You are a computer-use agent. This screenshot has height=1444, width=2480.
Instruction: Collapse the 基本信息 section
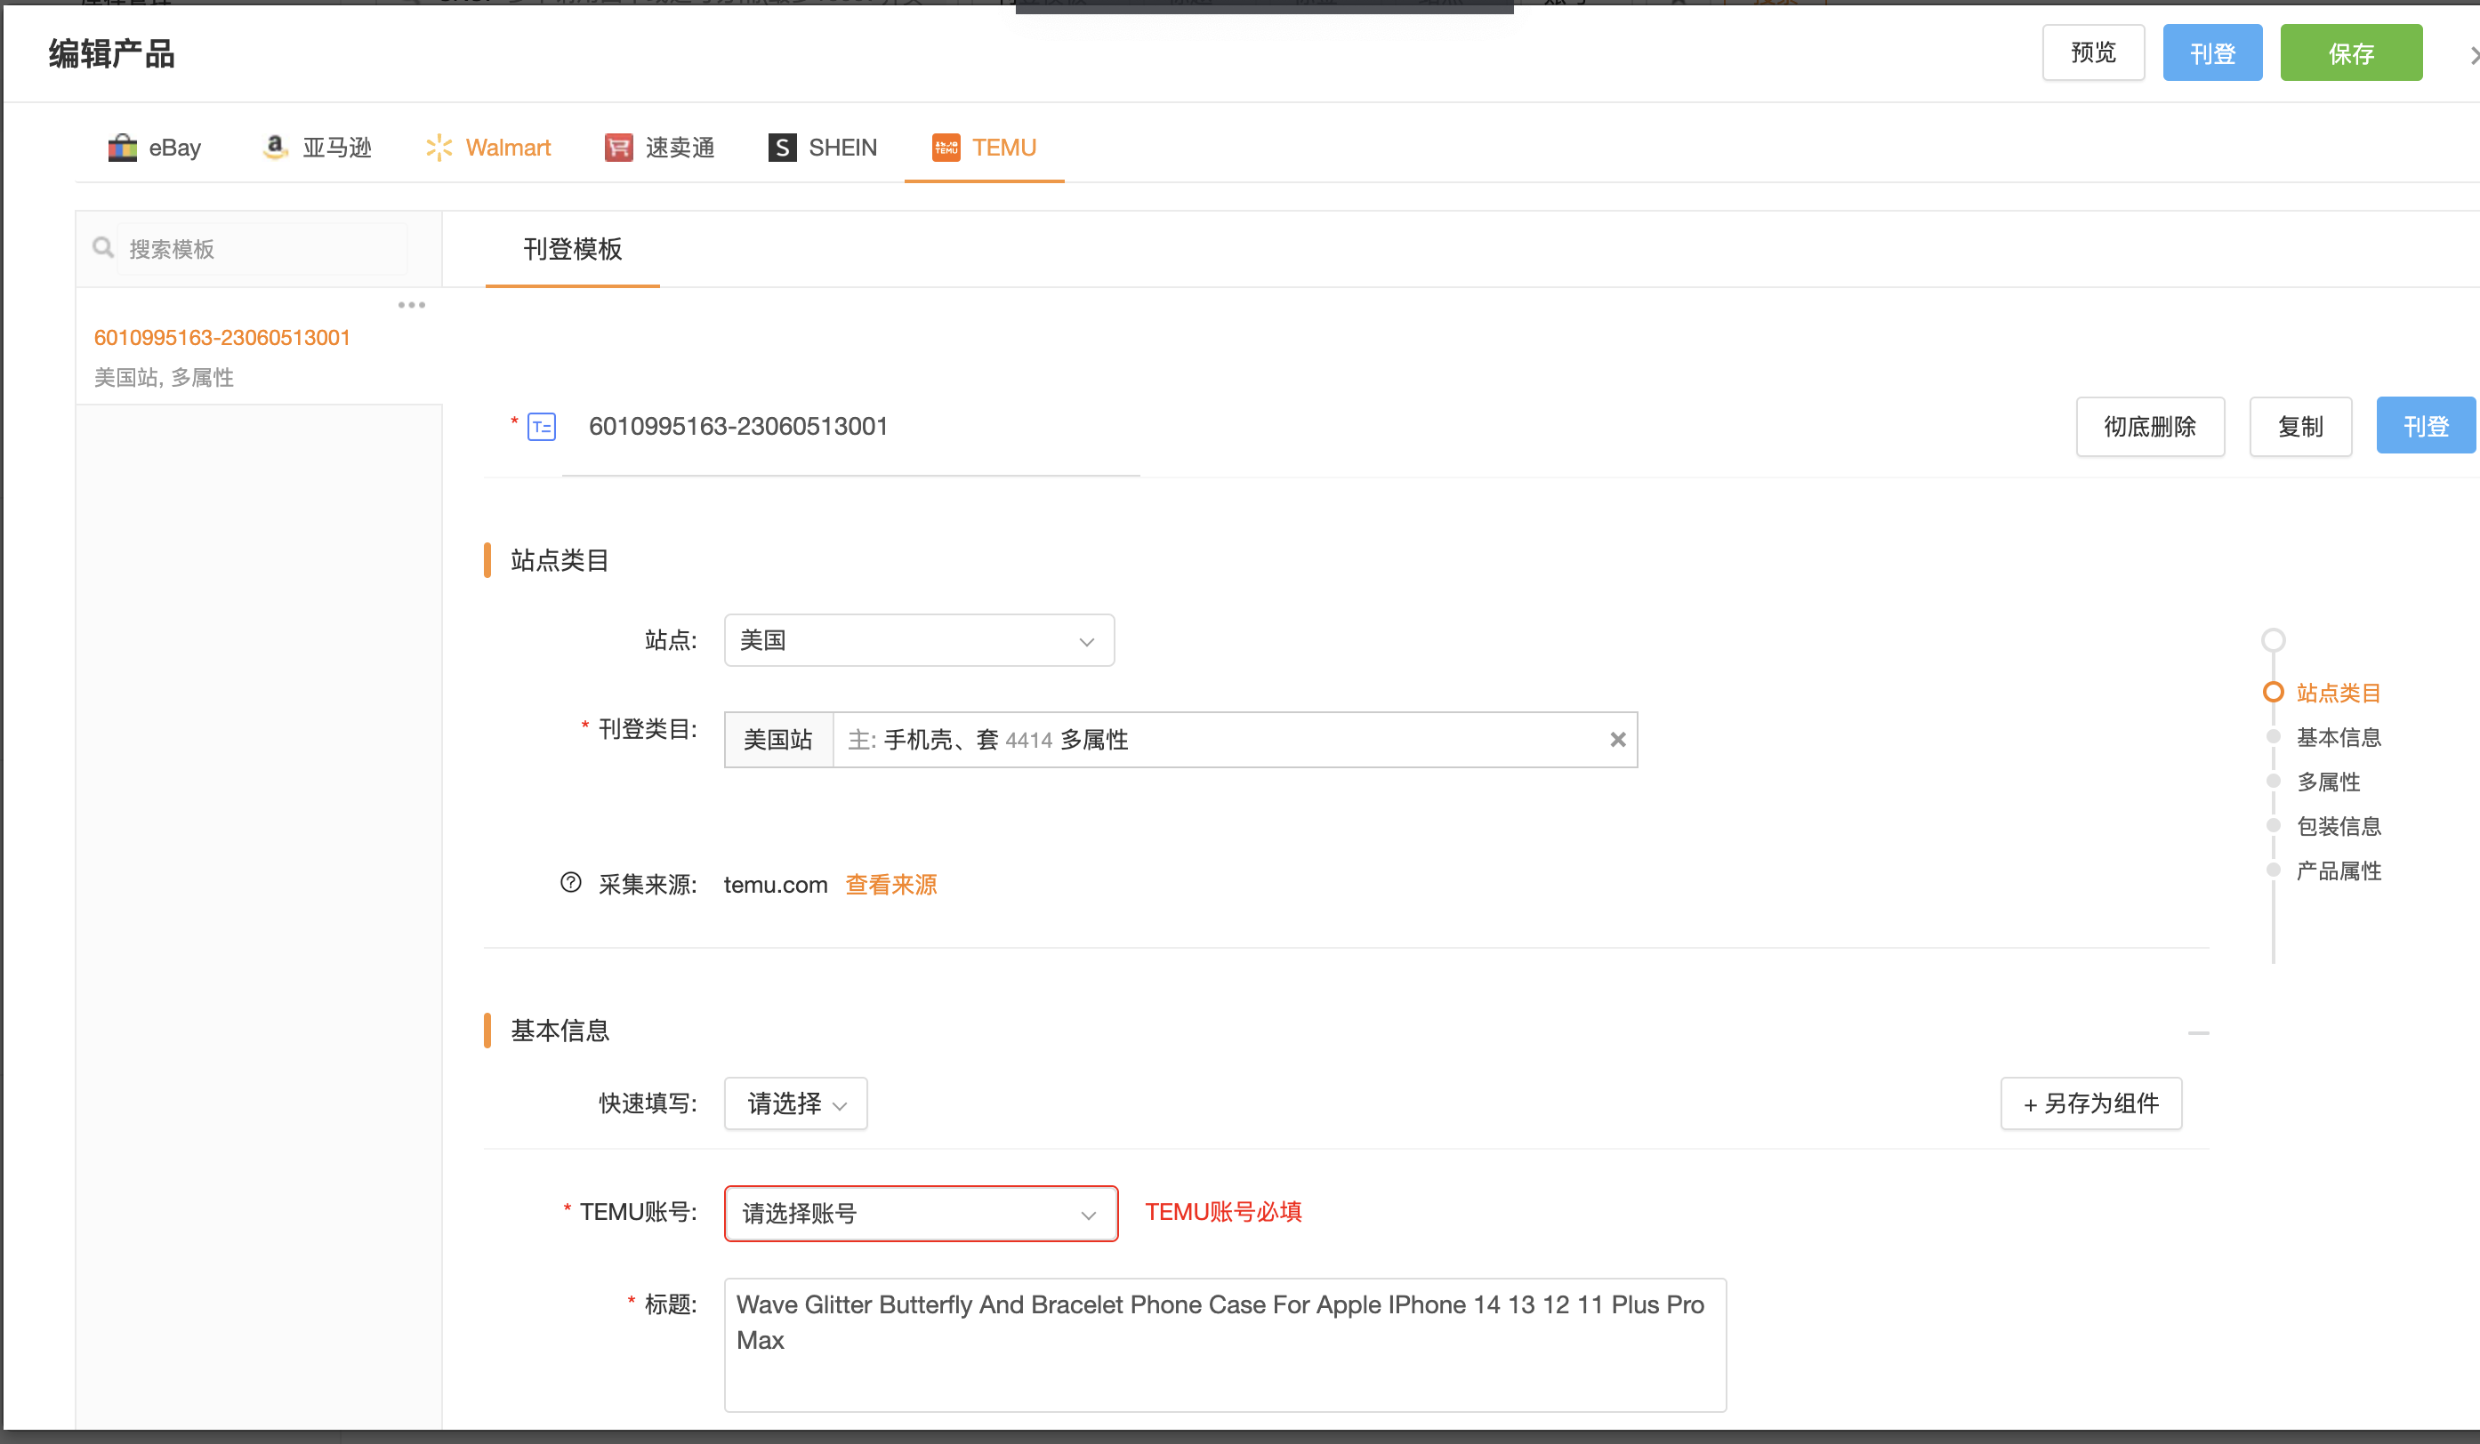point(2197,1033)
